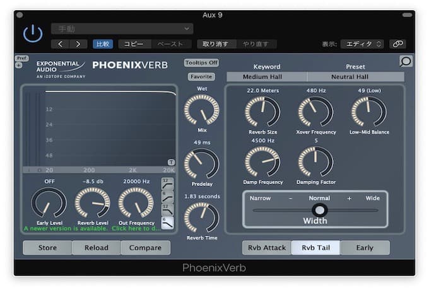
Task: Click the Wet Mix knob
Action: coord(202,110)
